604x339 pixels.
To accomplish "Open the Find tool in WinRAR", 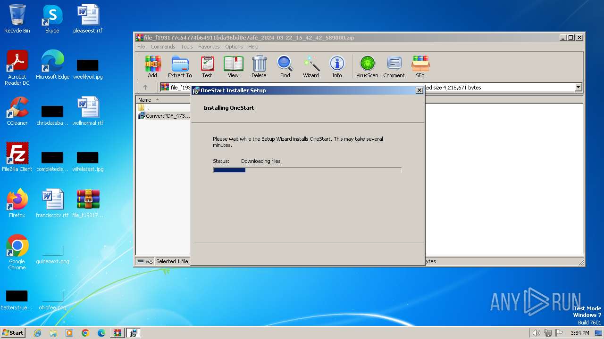I will point(285,66).
